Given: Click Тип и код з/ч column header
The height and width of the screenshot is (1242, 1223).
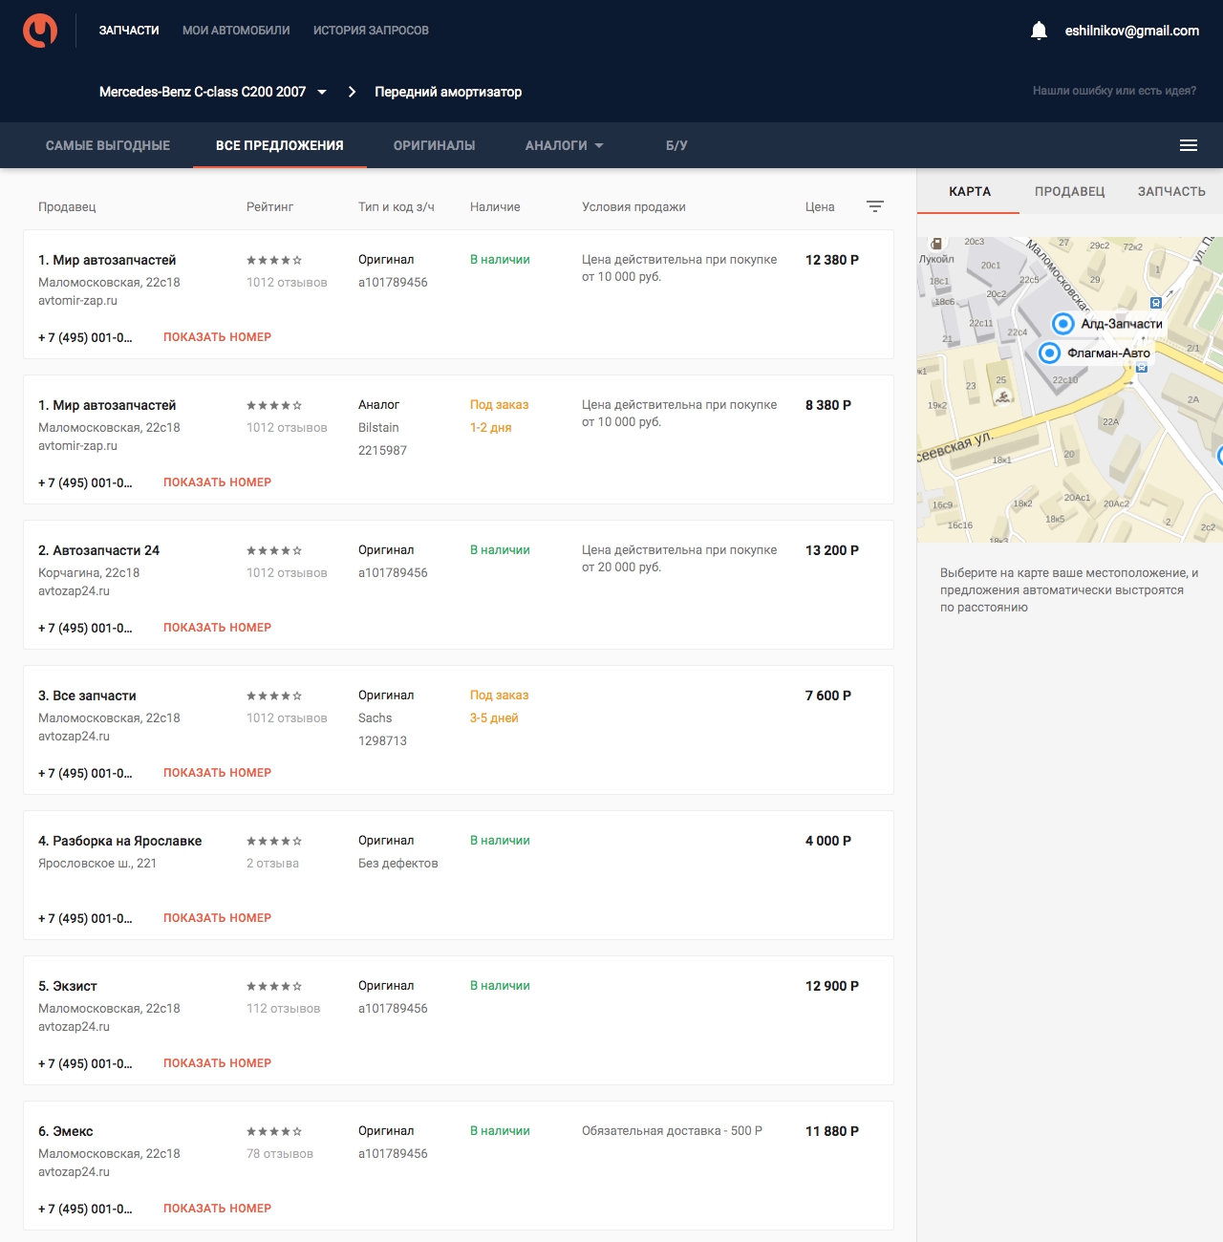Looking at the screenshot, I should click(396, 206).
